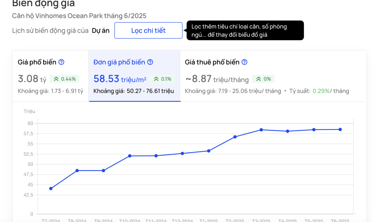Click the T10-2024 data point on the chart
Viewport: 372px width, 222px height.
pos(130,156)
